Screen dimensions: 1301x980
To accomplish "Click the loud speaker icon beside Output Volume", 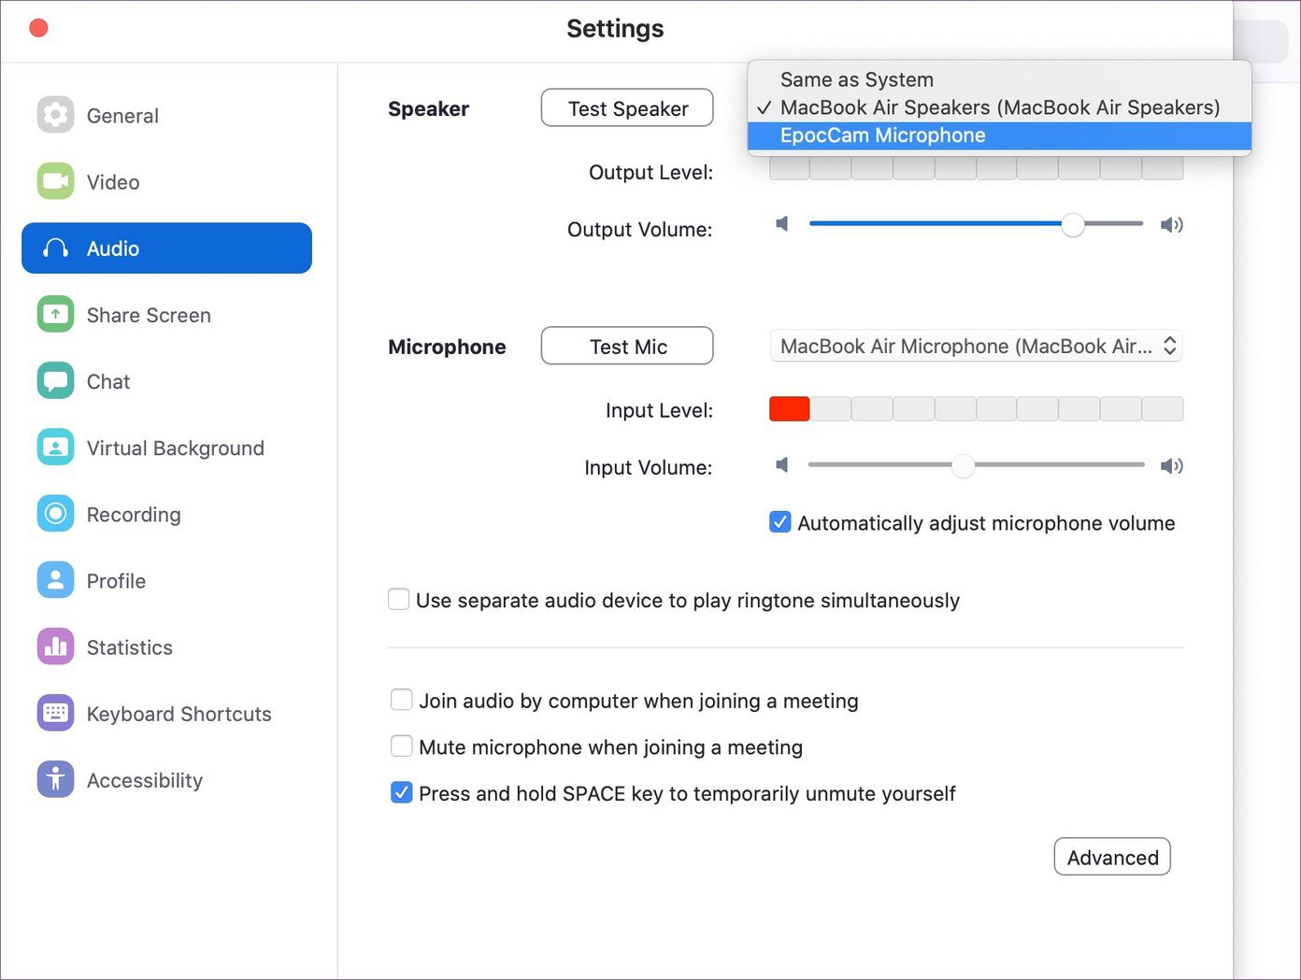I will [x=1171, y=224].
